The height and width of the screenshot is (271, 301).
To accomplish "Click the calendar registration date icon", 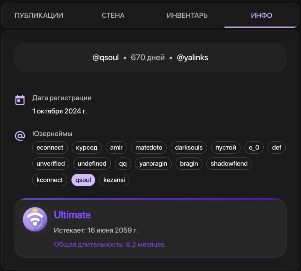I will pos(20,100).
